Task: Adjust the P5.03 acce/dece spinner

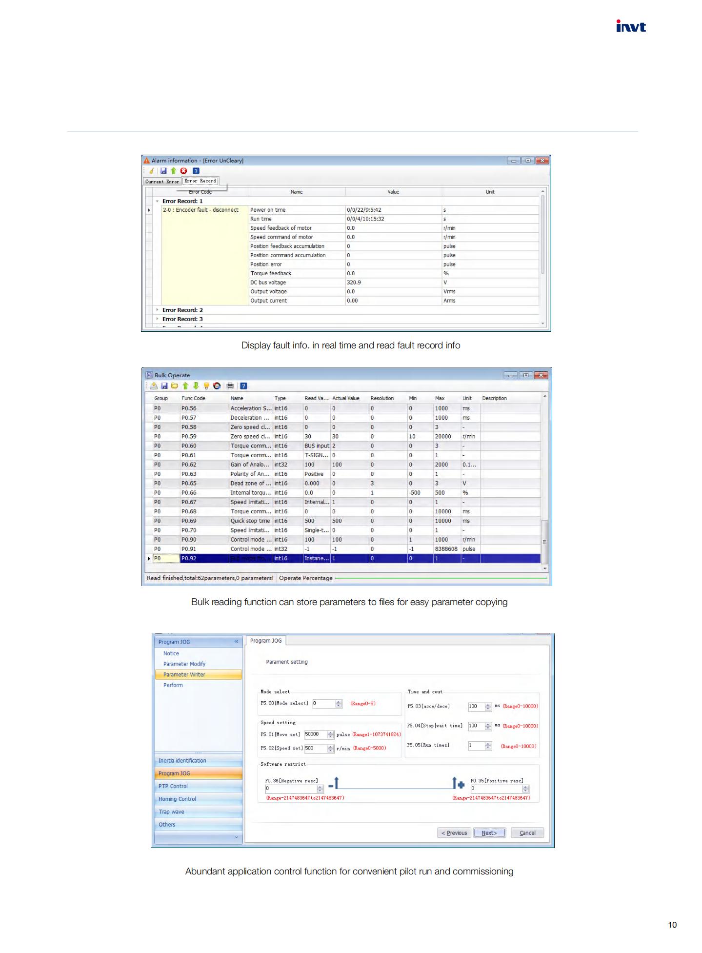Action: pyautogui.click(x=488, y=707)
